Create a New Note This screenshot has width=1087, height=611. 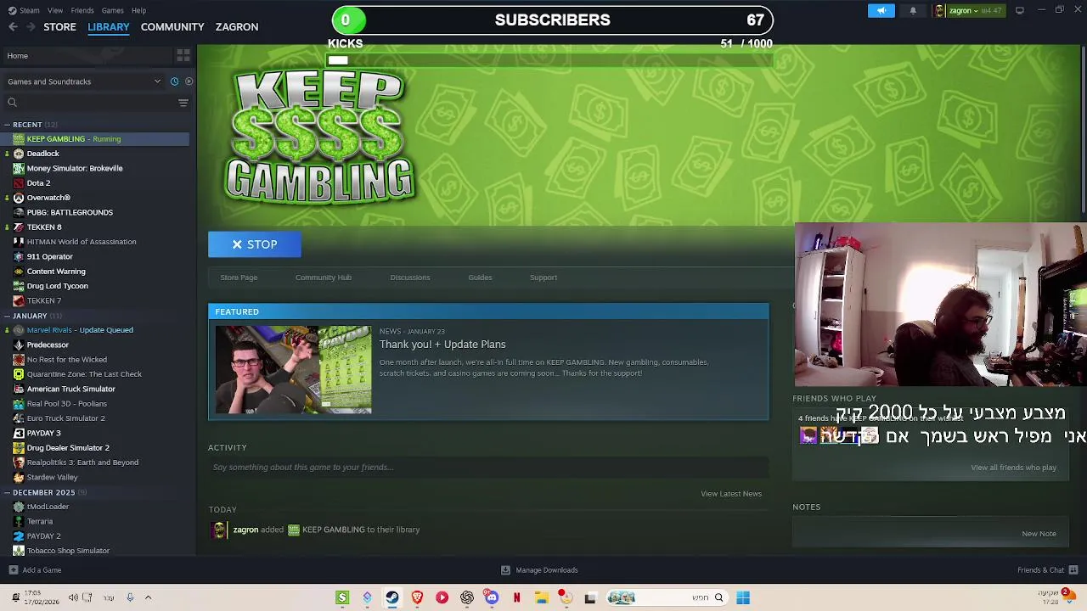pyautogui.click(x=1039, y=534)
